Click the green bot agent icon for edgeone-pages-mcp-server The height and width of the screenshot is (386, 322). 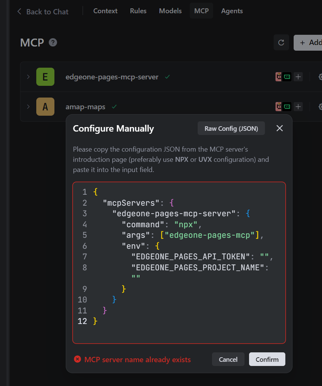(x=287, y=77)
